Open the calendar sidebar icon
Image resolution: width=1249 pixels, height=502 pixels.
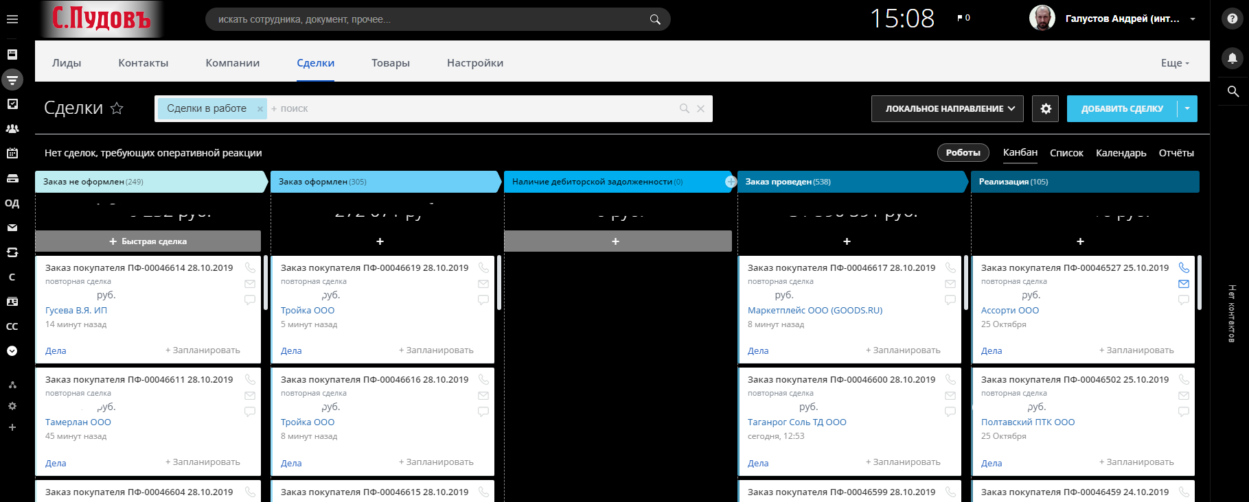(x=12, y=154)
